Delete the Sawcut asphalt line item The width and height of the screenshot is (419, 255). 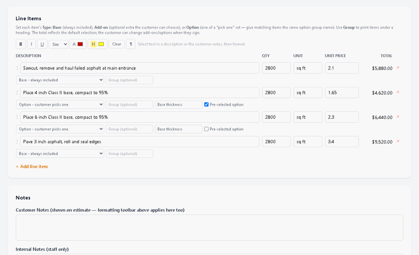[x=398, y=68]
